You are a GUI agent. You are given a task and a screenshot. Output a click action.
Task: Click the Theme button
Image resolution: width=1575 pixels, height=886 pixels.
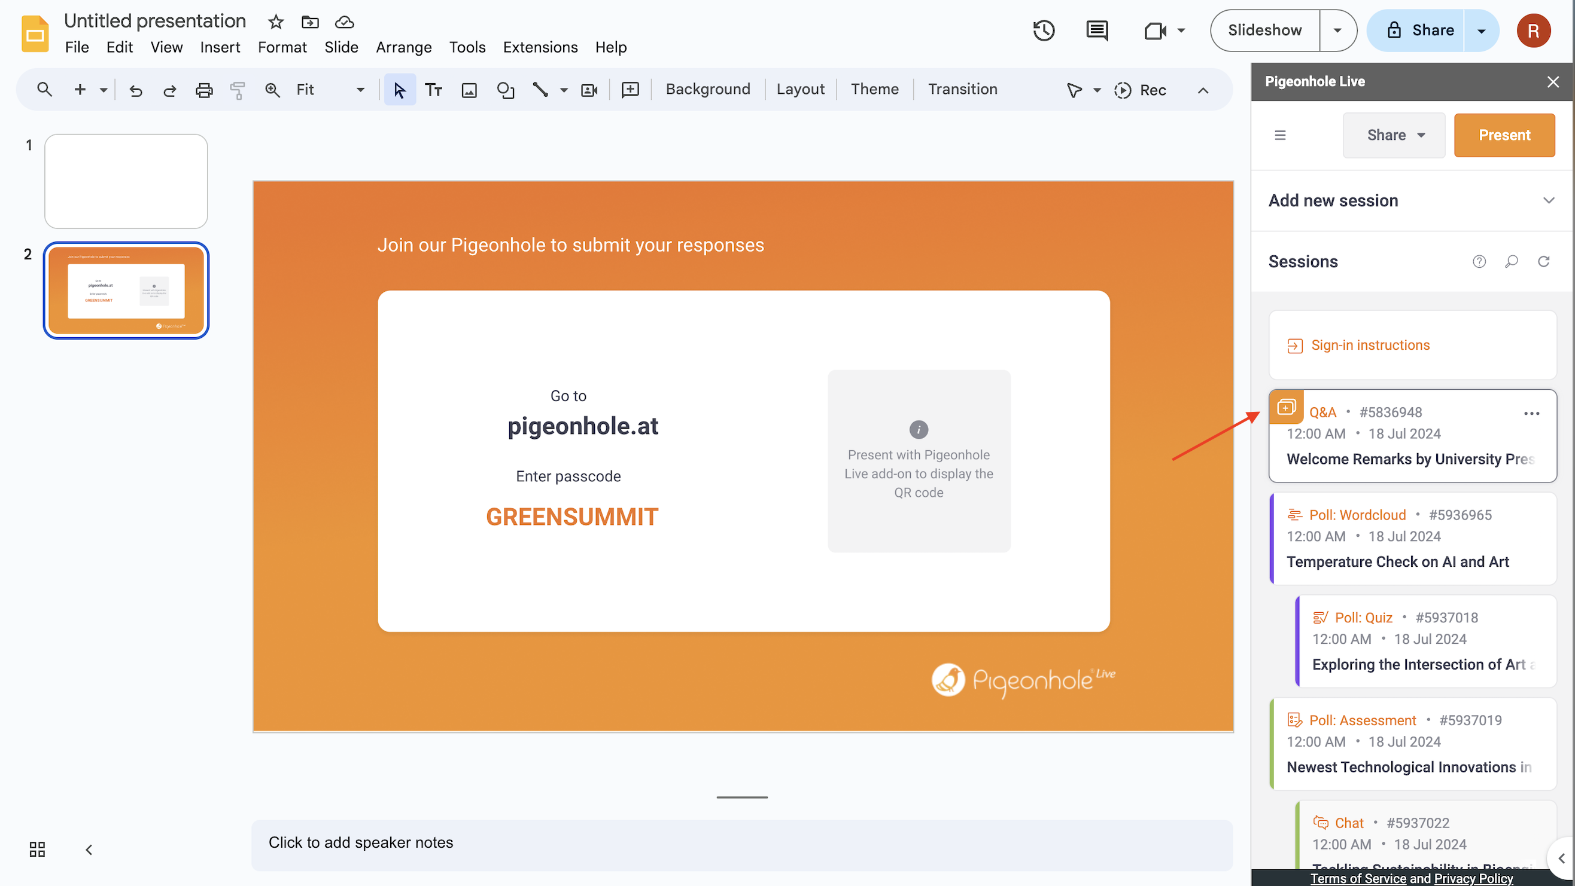tap(874, 89)
